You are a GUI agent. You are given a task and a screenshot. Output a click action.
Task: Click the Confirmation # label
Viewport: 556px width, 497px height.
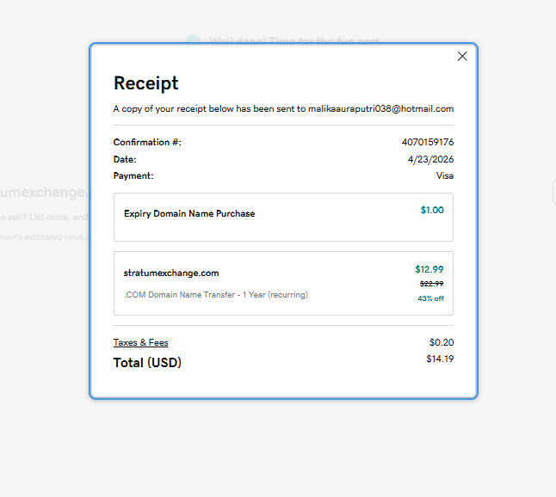[x=147, y=142]
